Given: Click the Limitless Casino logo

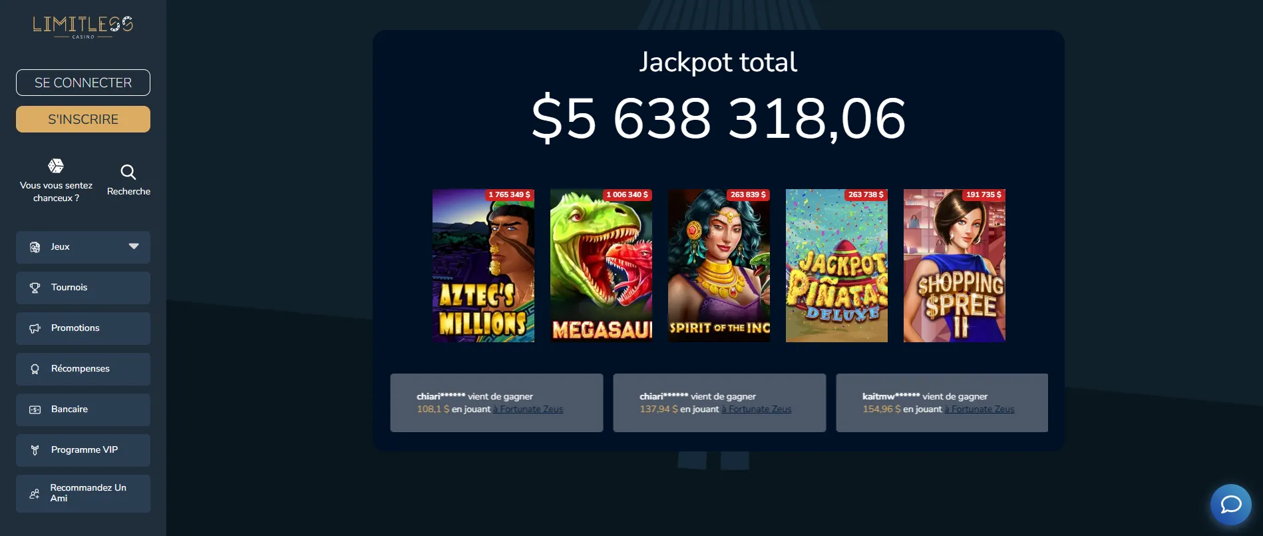Looking at the screenshot, I should pos(83,27).
